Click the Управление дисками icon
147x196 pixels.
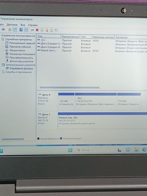7,68
